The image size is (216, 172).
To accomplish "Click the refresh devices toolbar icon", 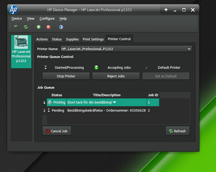I will (26, 27).
